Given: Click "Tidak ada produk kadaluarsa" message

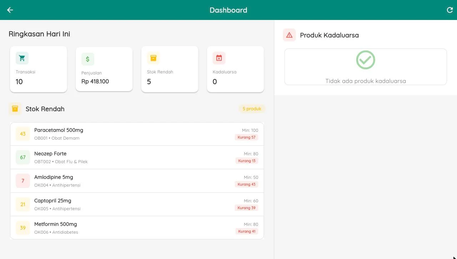Looking at the screenshot, I should 366,81.
